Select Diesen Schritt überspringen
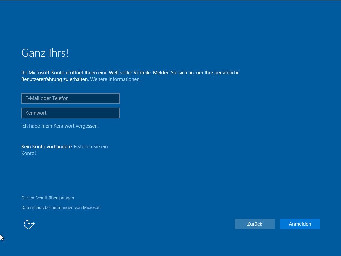 coord(48,198)
